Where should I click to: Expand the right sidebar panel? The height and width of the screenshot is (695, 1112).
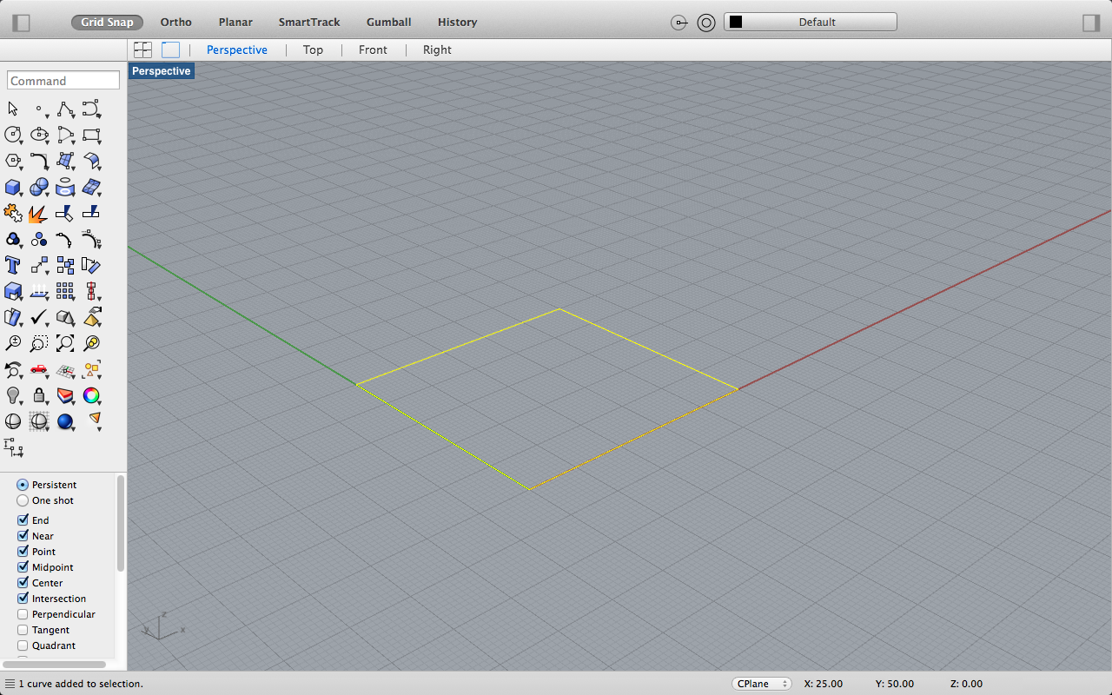(1091, 23)
